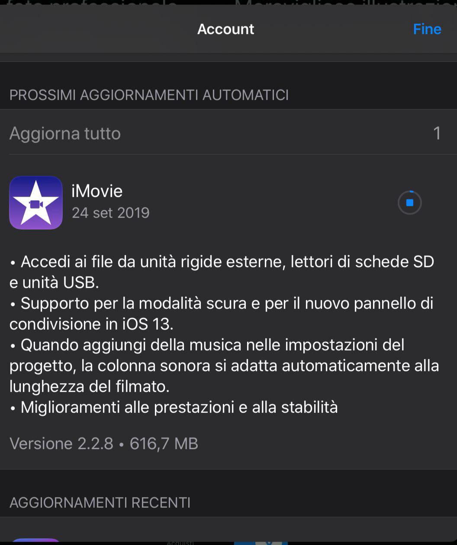Viewport: 457px width, 545px height.
Task: Tap the external drives release note
Action: [x=222, y=272]
